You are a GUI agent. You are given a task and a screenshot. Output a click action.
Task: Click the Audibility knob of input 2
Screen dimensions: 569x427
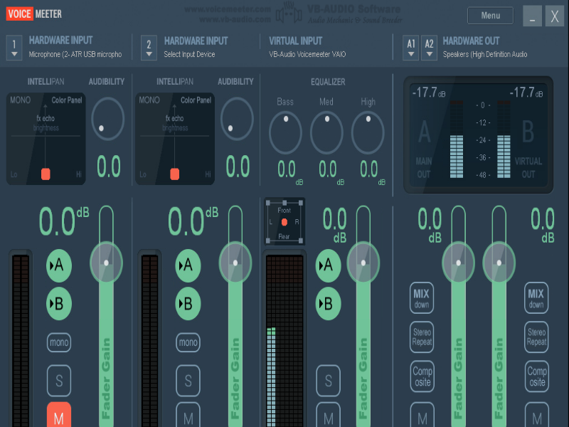coord(237,119)
